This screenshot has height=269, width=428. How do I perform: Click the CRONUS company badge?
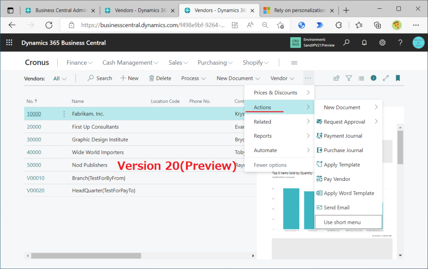(296, 43)
